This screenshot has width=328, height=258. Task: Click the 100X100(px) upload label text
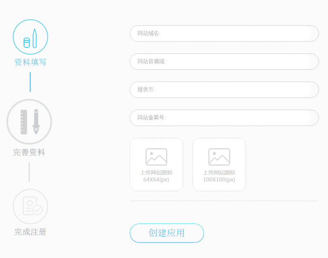(219, 180)
